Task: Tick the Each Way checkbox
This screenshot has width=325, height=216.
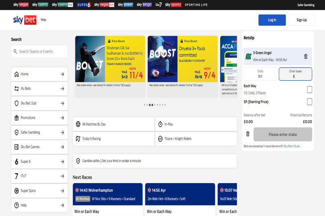Action: click(x=310, y=90)
